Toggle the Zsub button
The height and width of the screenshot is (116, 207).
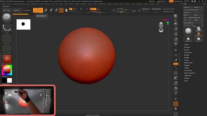click(x=98, y=9)
